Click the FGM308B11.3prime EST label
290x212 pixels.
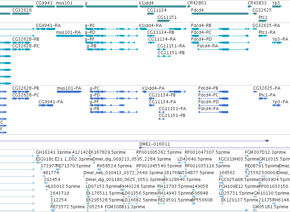coord(125,207)
